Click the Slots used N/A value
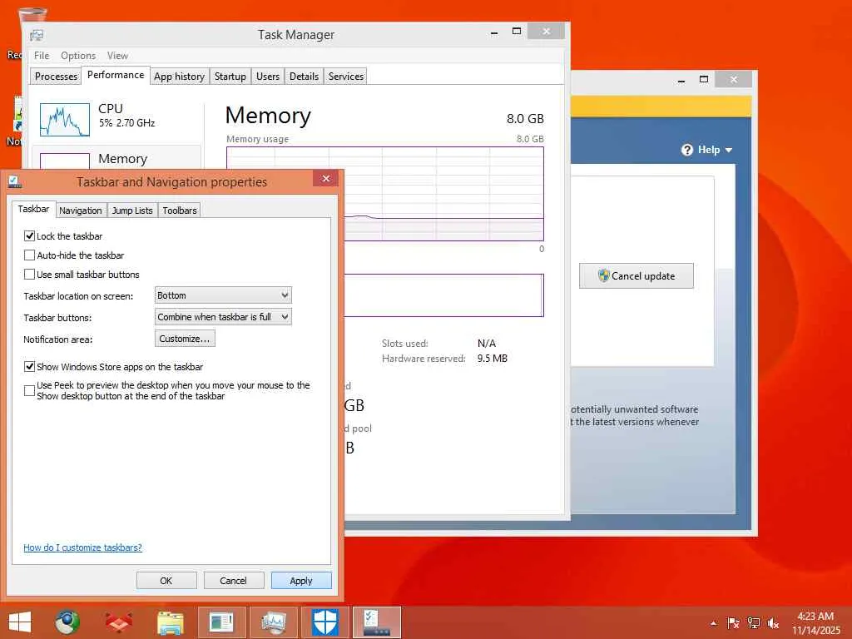 [486, 344]
